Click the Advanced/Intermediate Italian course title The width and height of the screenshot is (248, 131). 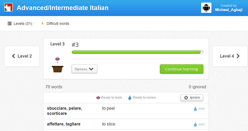coord(63,8)
